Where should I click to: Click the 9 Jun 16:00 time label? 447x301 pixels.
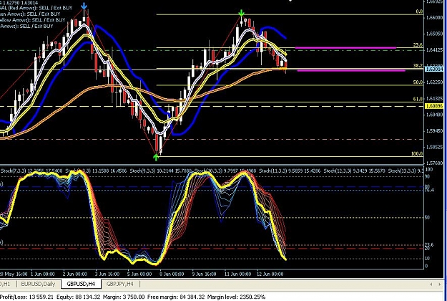tap(204, 274)
